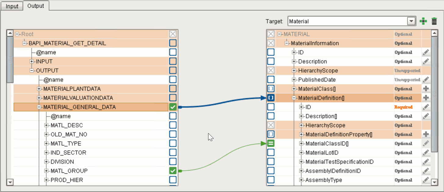This screenshot has height=192, width=444.
Task: Check the MATL_TYPE checkbox
Action: (x=173, y=143)
